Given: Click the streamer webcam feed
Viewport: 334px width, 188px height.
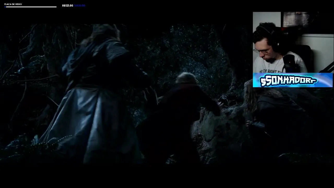Looking at the screenshot, I should (293, 42).
